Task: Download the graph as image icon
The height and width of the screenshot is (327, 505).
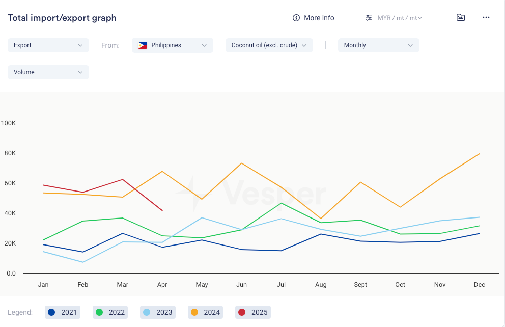Action: pos(460,17)
